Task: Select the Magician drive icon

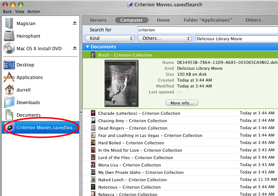Action: tap(9, 23)
